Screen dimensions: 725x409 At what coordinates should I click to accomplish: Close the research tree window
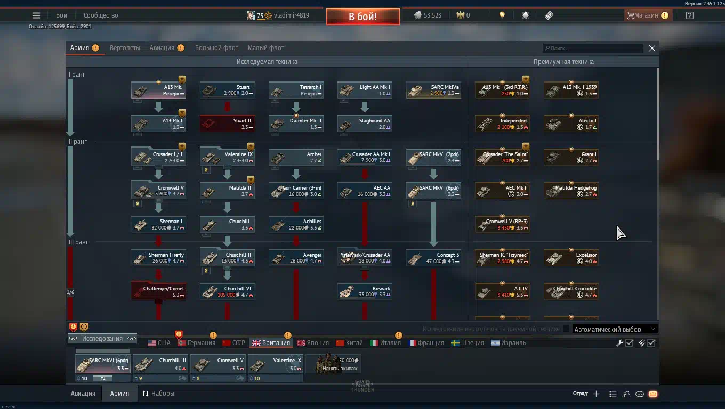click(652, 48)
